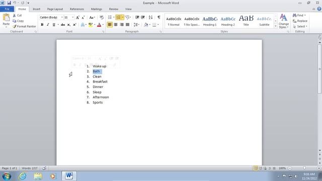The image size is (322, 181).
Task: Increase paragraph indent
Action: [x=143, y=18]
